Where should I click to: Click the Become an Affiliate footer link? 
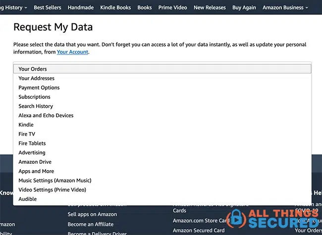pyautogui.click(x=90, y=224)
